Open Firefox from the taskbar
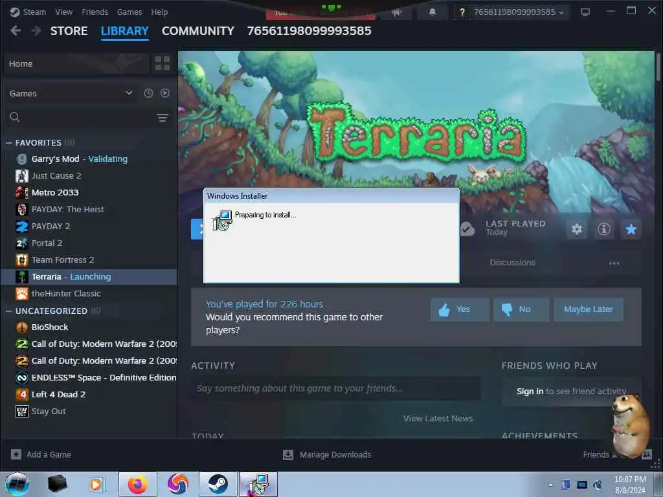 coord(138,484)
